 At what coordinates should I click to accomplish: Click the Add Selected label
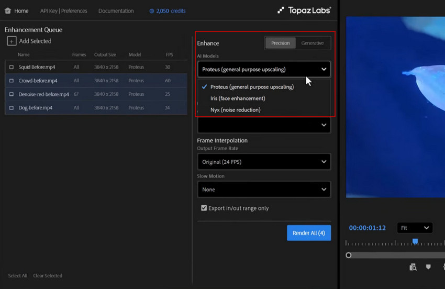pyautogui.click(x=35, y=41)
